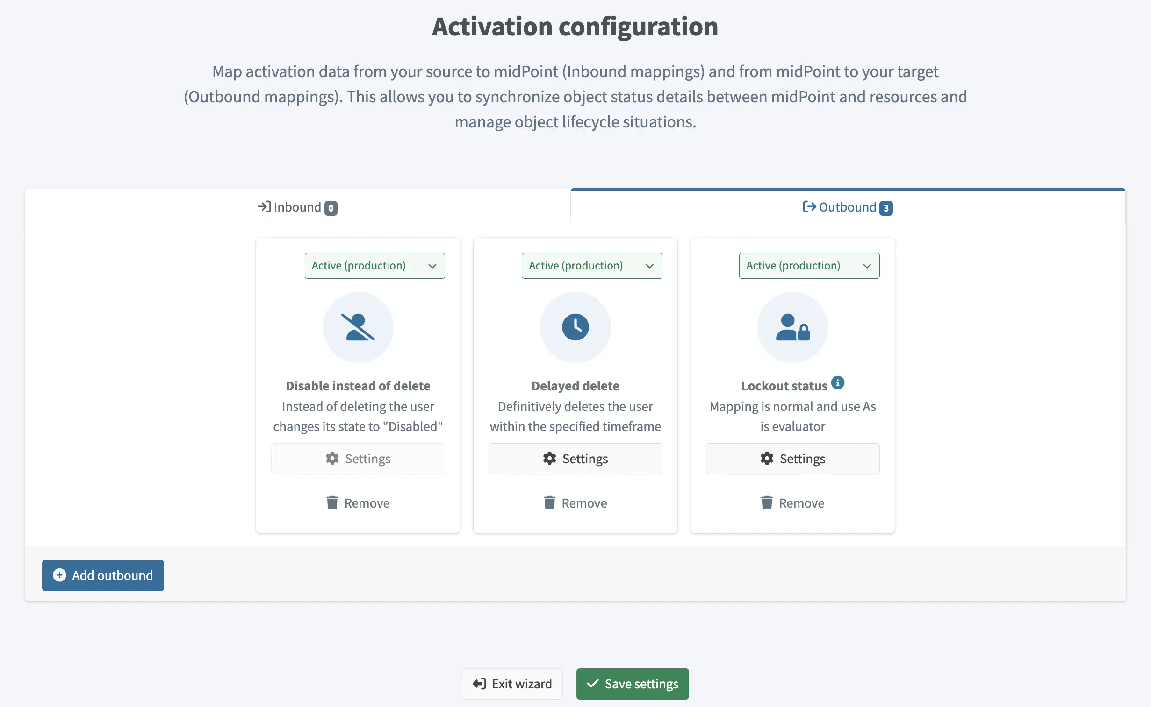Click the user-lock icon on Lockout status card
Image resolution: width=1151 pixels, height=707 pixels.
(x=792, y=327)
